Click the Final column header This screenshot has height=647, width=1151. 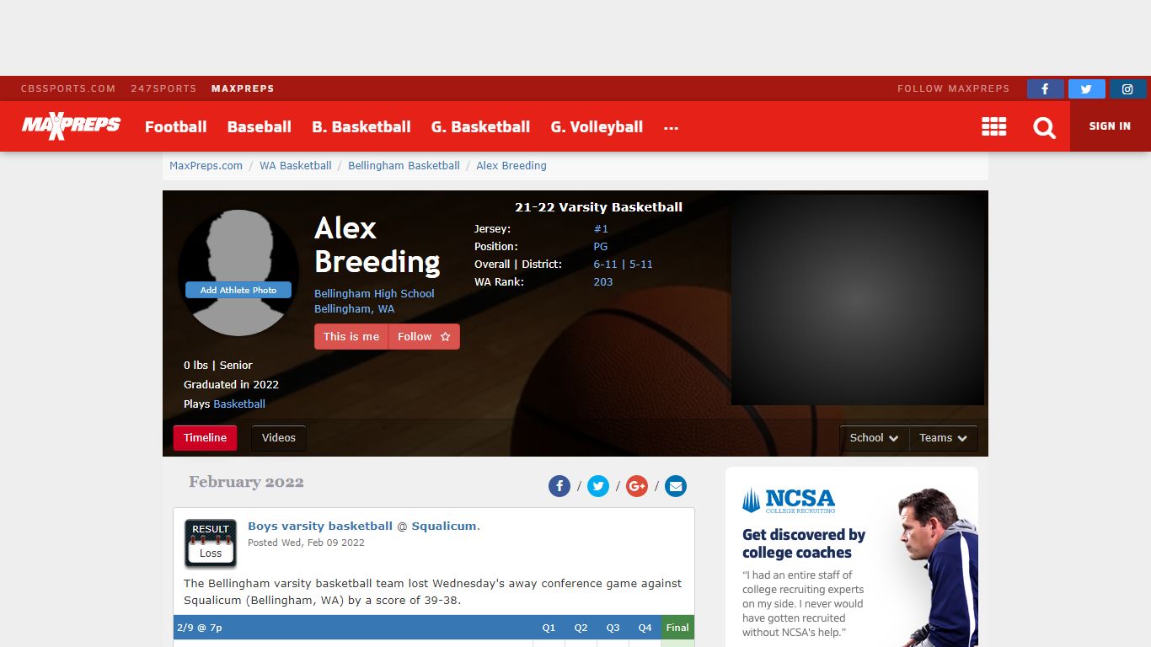coord(677,628)
